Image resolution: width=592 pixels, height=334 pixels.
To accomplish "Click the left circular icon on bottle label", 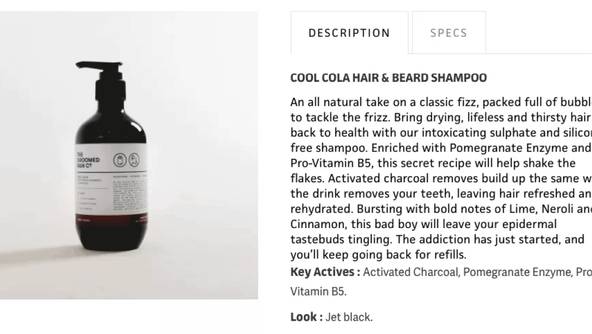I will (120, 160).
